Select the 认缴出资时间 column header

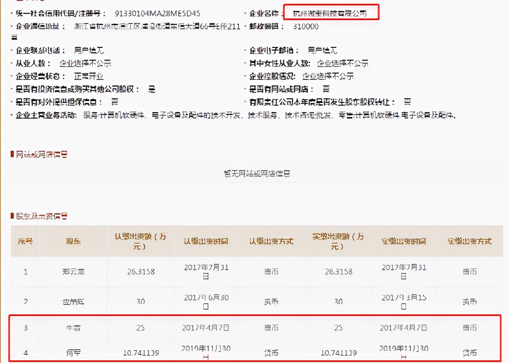205,240
